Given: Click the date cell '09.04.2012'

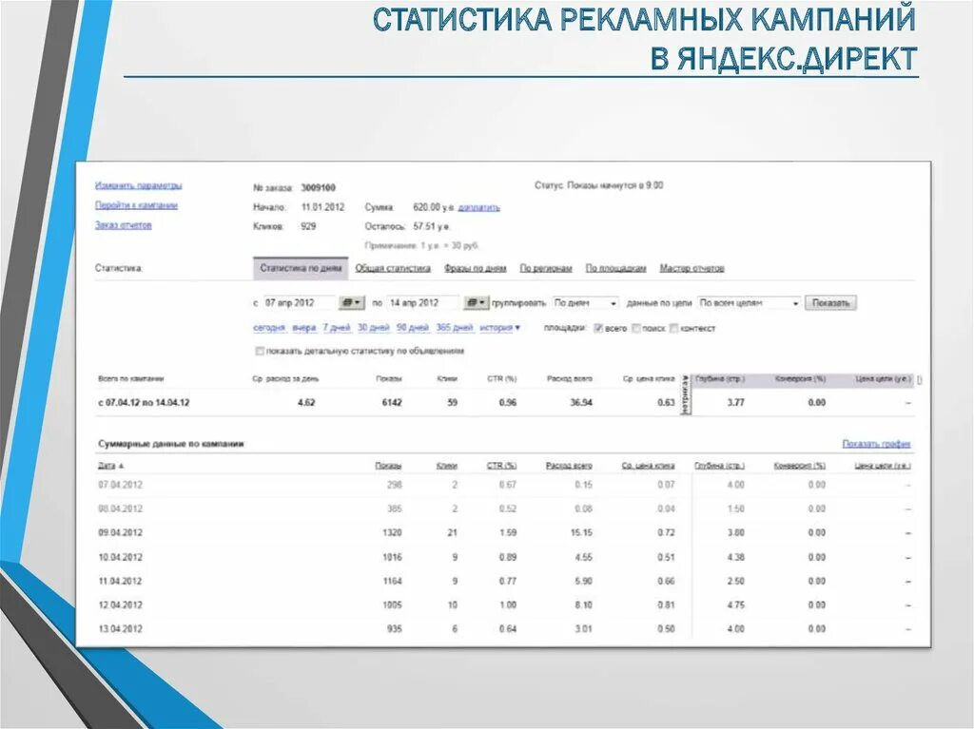Looking at the screenshot, I should click(120, 533).
